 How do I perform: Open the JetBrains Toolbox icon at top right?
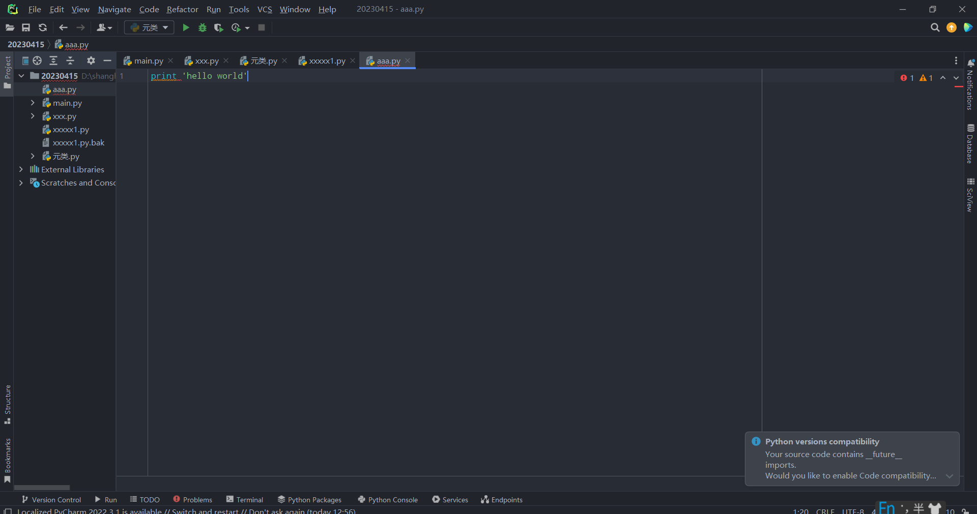pos(968,27)
